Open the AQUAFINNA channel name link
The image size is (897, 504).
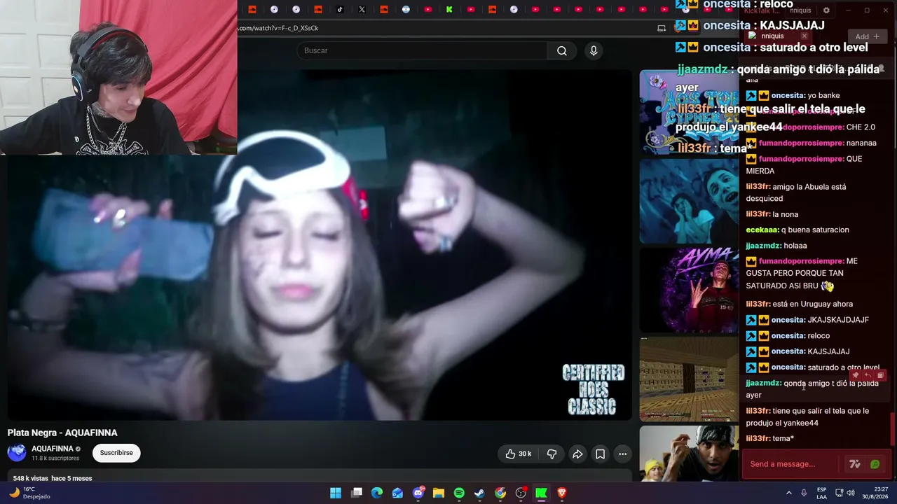tap(53, 449)
